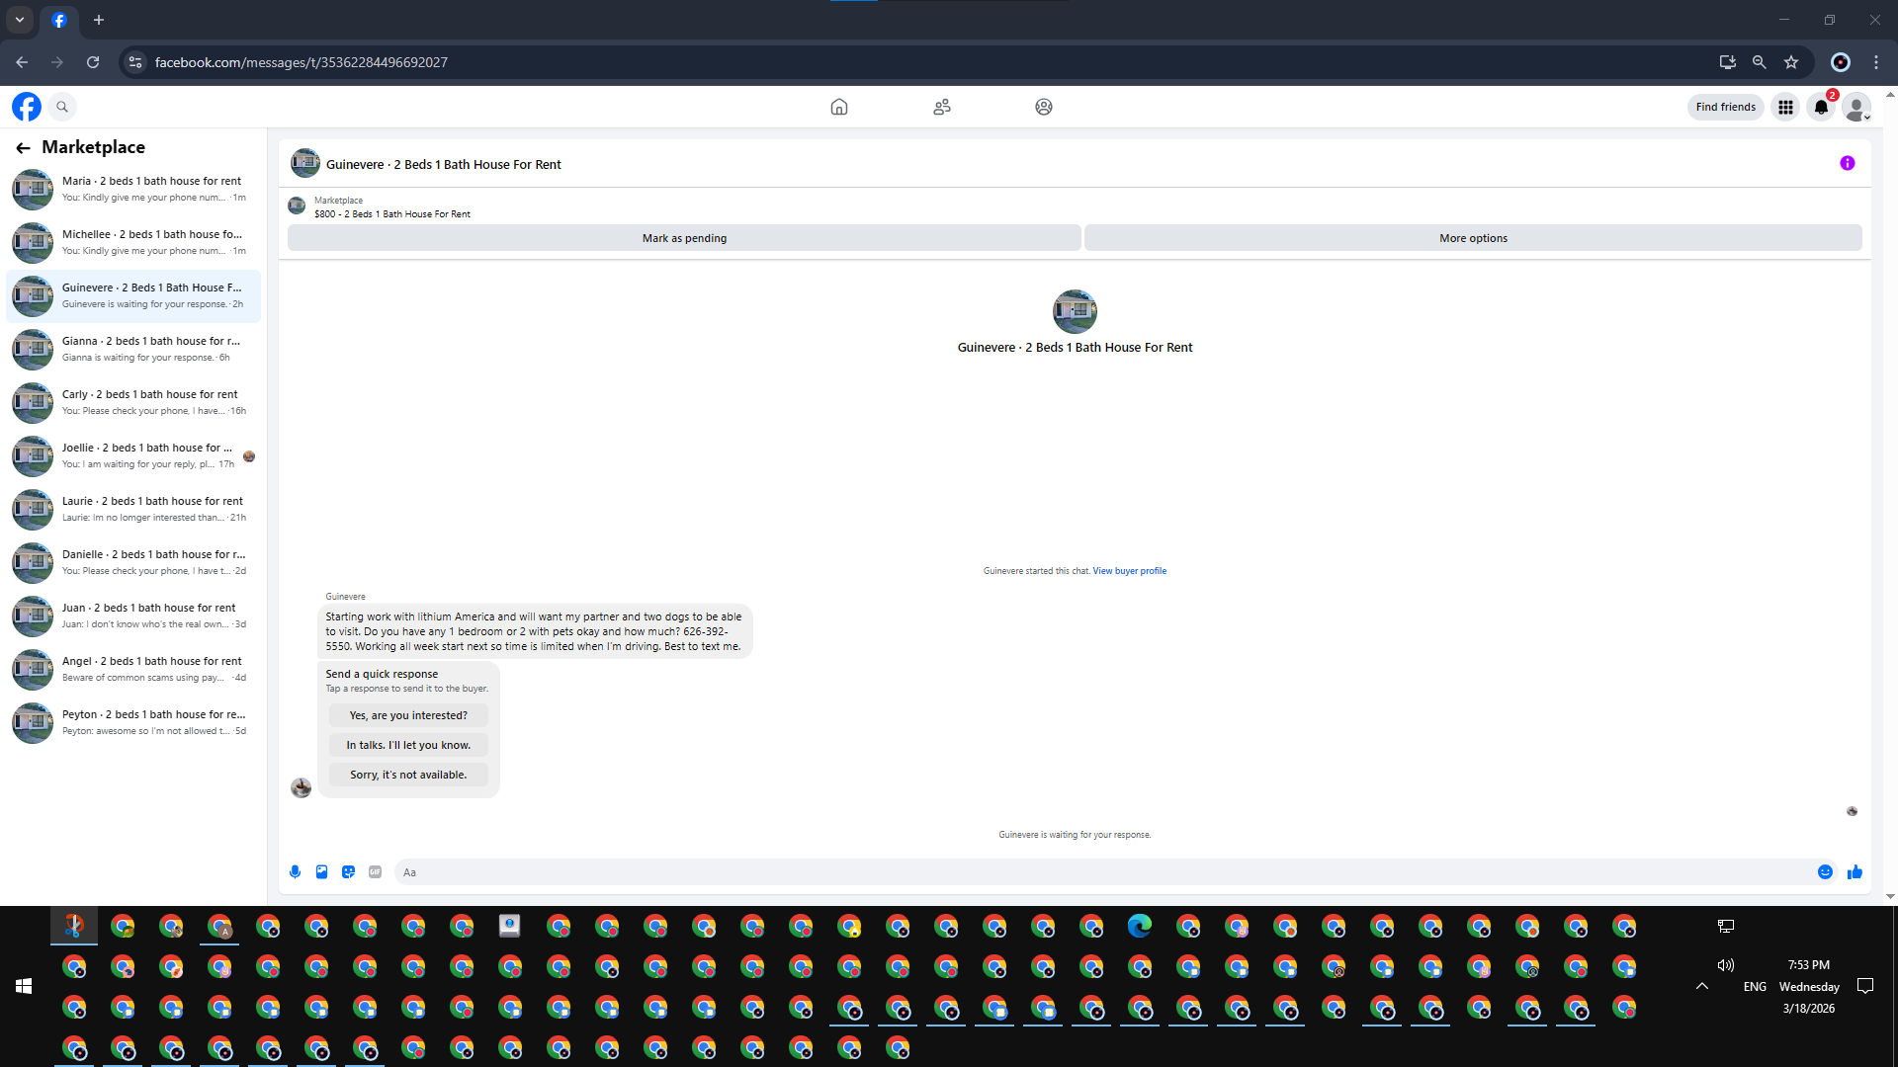
Task: Click the Aa message input field
Action: click(x=1087, y=871)
